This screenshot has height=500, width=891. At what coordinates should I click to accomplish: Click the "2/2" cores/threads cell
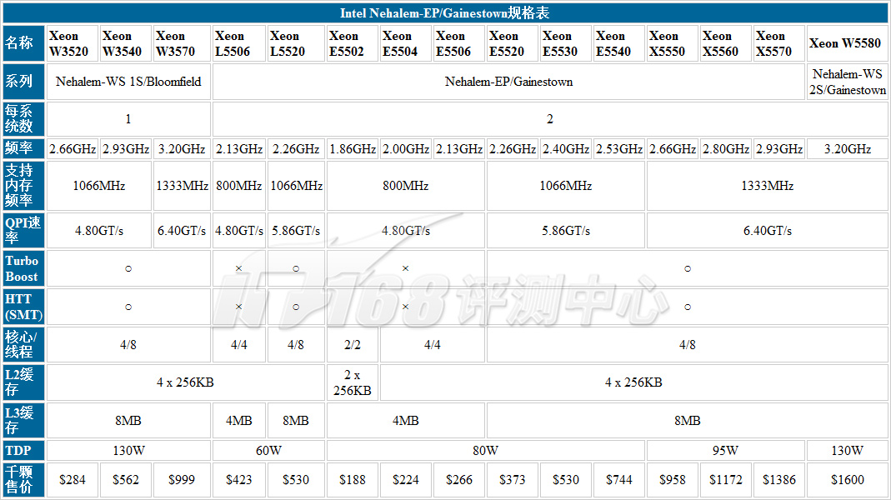point(353,344)
